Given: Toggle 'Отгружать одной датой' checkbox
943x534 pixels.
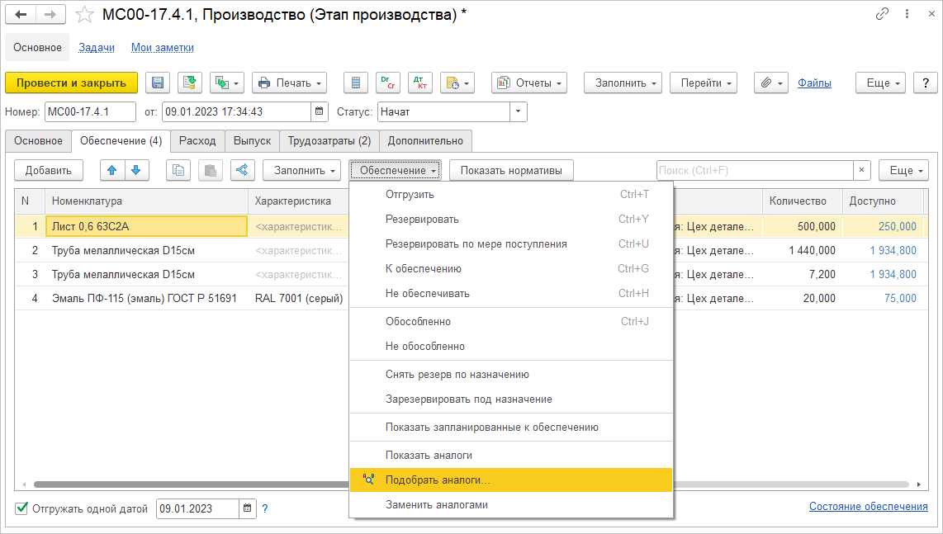Looking at the screenshot, I should point(21,508).
